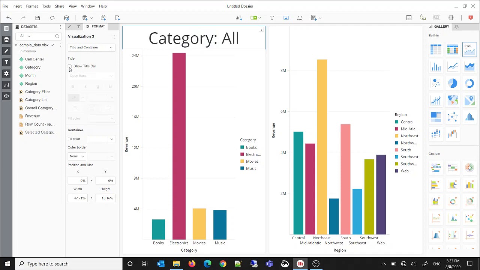Edit the Height percentage field

105,198
